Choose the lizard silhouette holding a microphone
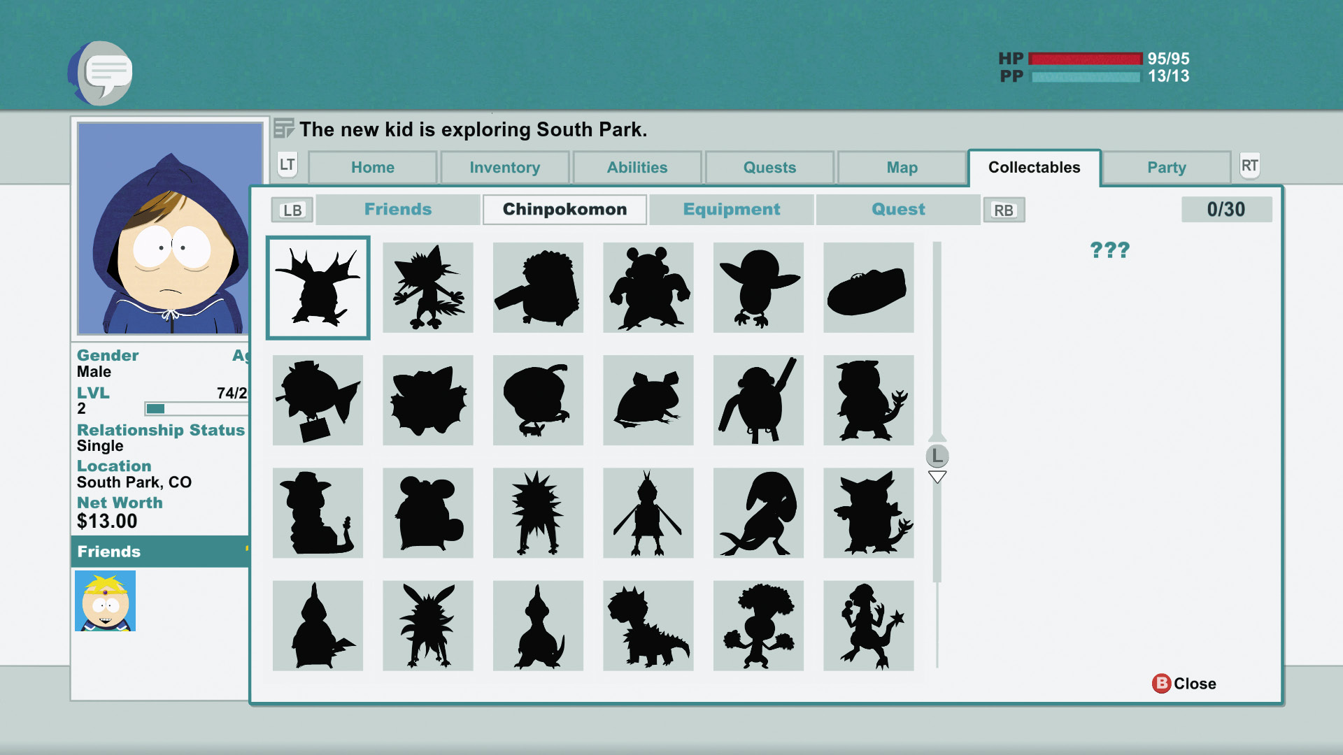1343x755 pixels. 869,626
